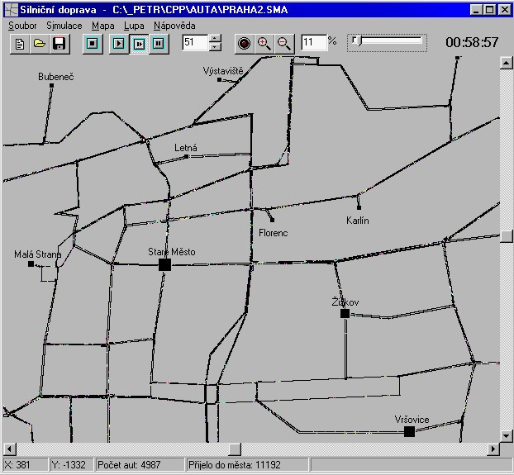The width and height of the screenshot is (514, 475).
Task: Select the Staré Město node on the map
Action: point(164,264)
